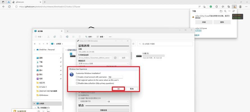Refresh the Edge page
The height and width of the screenshot is (112, 250).
(9, 7)
